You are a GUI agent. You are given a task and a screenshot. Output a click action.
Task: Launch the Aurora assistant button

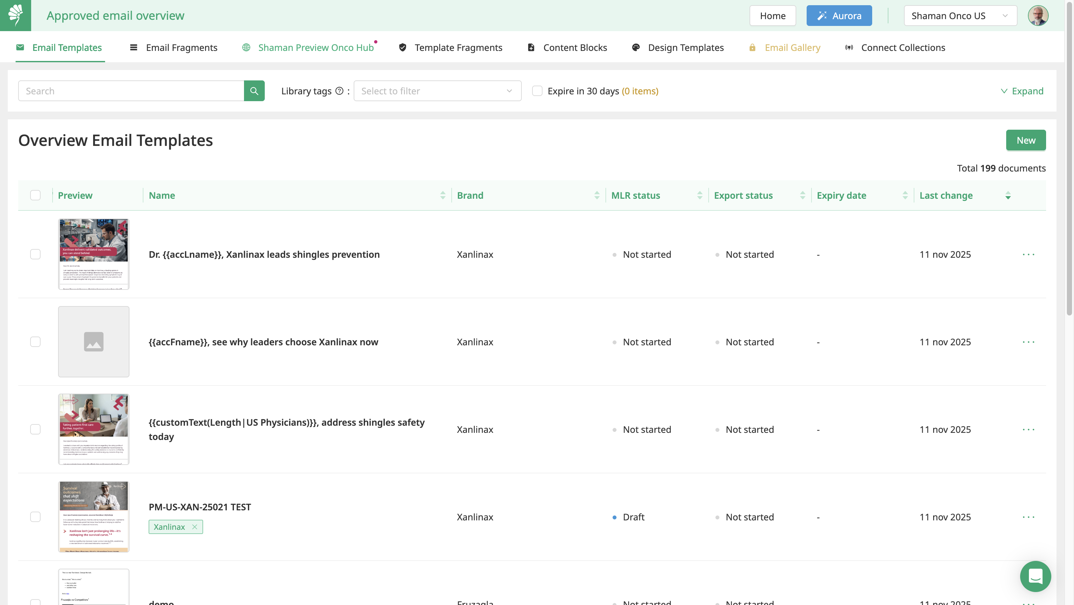839,16
